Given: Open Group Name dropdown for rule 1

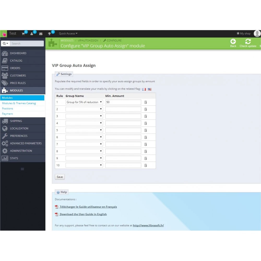Looking at the screenshot, I should pyautogui.click(x=84, y=102).
